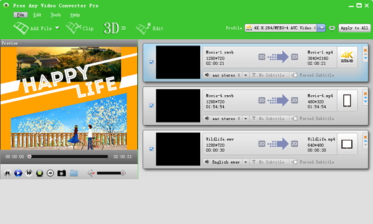Click source 2D icon in Movie-4 row
This screenshot has width=373, height=224.
click(262, 100)
